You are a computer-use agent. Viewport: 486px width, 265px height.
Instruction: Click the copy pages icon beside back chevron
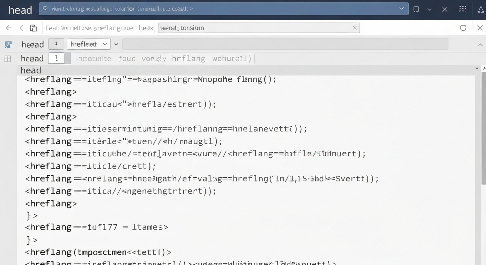(33, 28)
